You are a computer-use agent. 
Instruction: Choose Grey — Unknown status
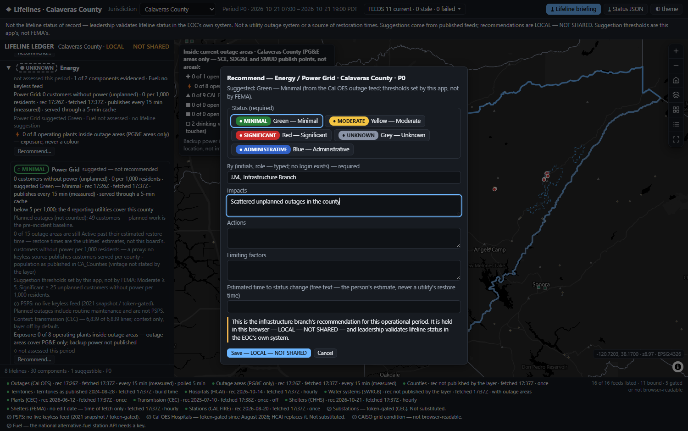pyautogui.click(x=382, y=135)
